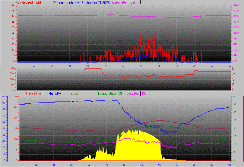
Task: Click the "50" humidity axis value
Action: [4, 128]
